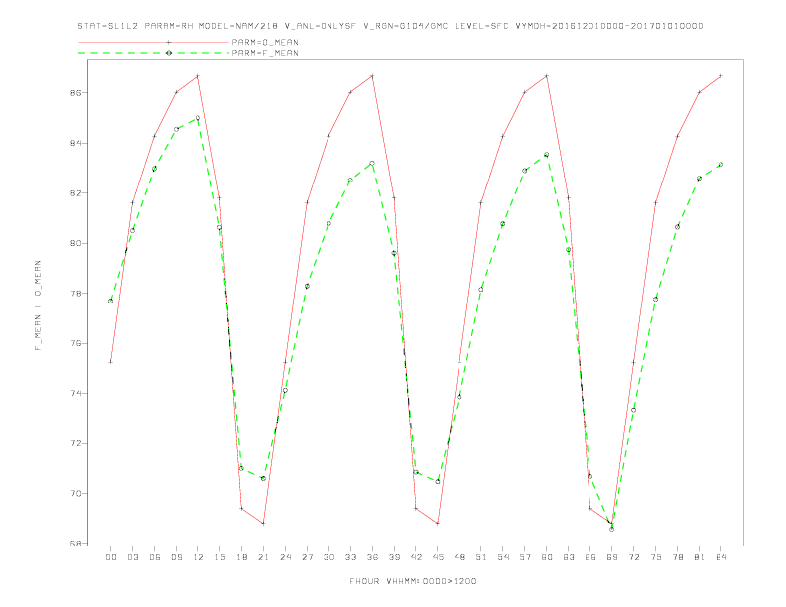Click x-axis tick label 57
Viewport: 786px width, 607px height.
coord(525,557)
